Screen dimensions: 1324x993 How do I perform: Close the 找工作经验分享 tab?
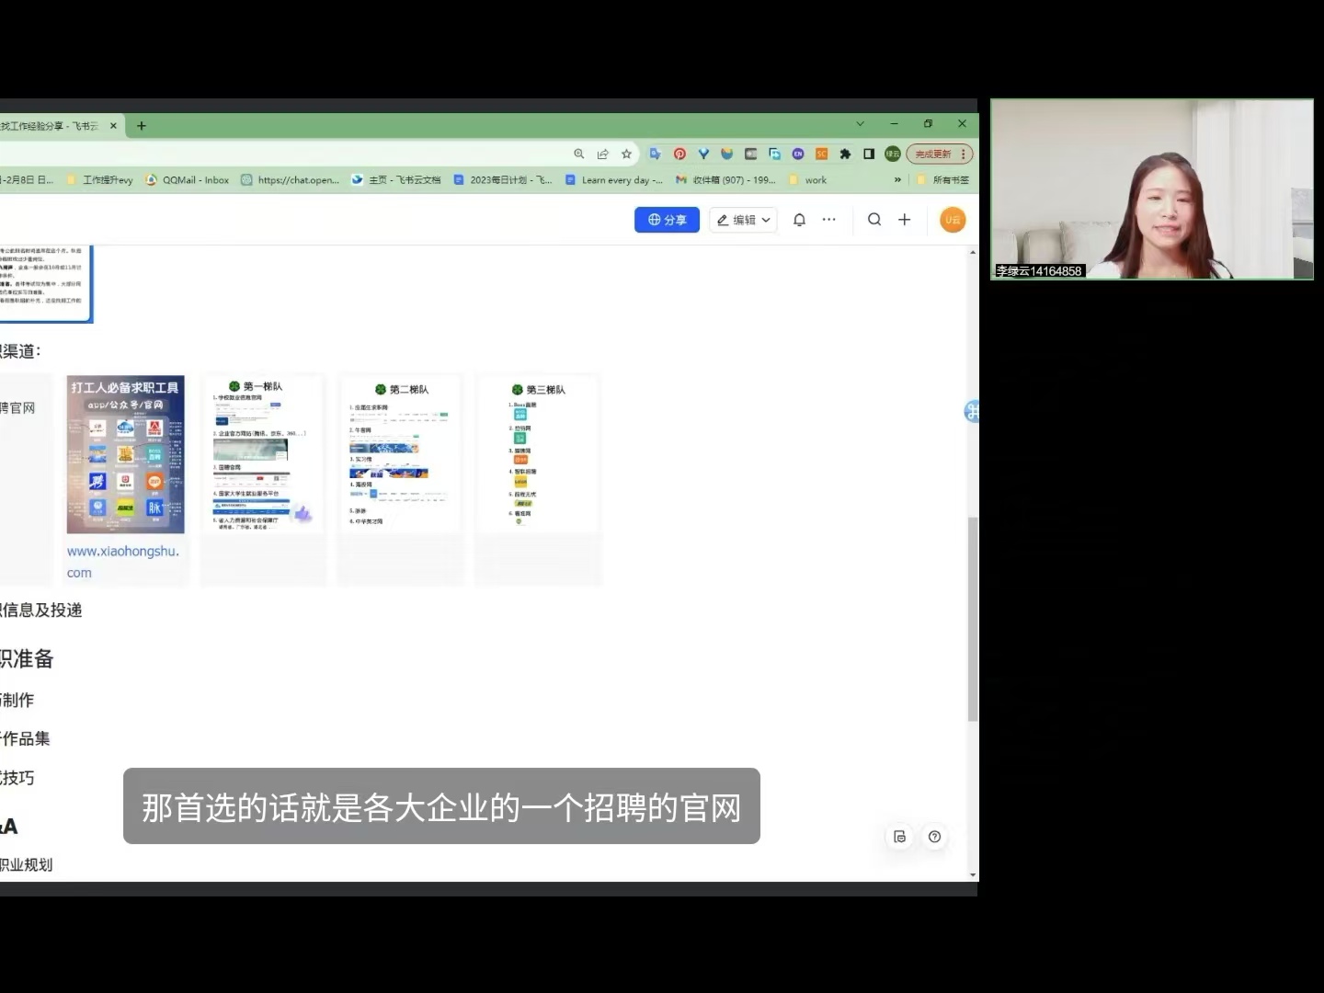click(x=113, y=126)
